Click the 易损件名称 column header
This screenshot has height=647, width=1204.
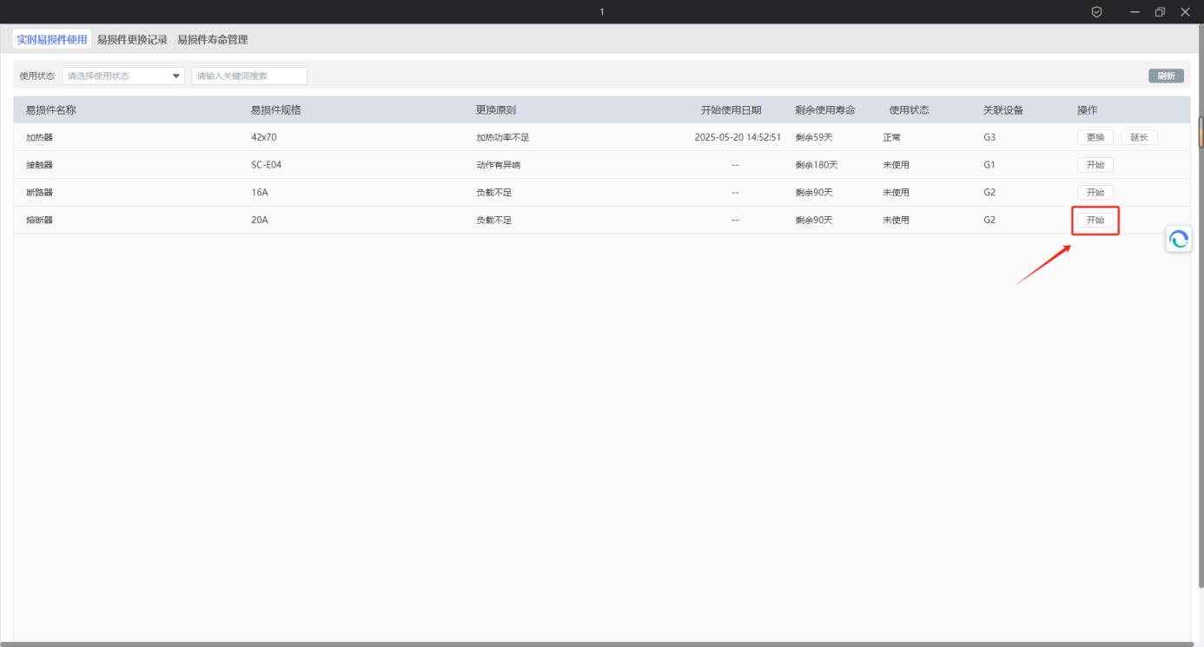click(x=51, y=110)
